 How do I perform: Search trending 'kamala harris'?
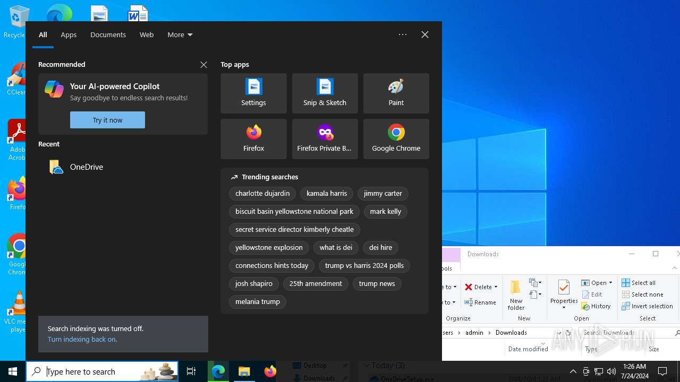327,194
